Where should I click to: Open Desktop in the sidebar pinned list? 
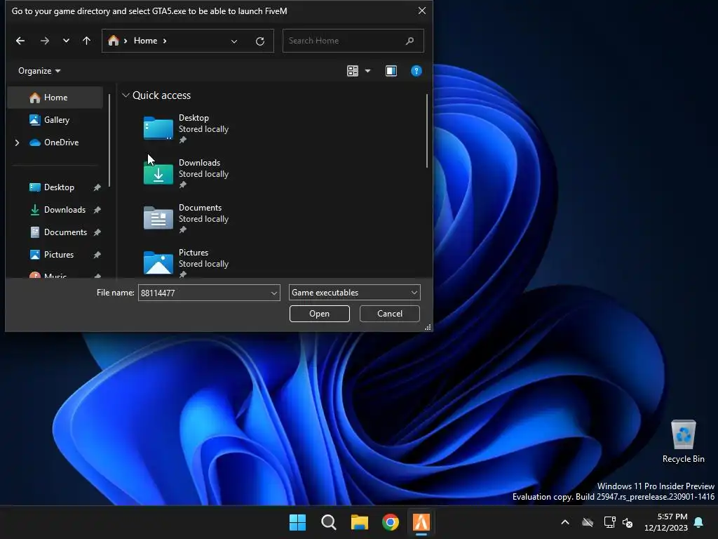tap(59, 187)
